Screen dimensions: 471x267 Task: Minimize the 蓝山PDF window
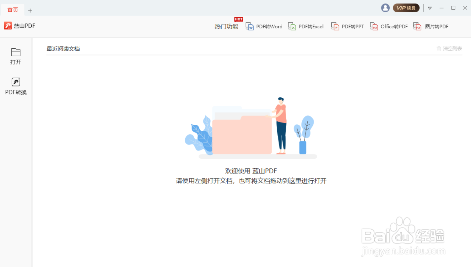(441, 8)
